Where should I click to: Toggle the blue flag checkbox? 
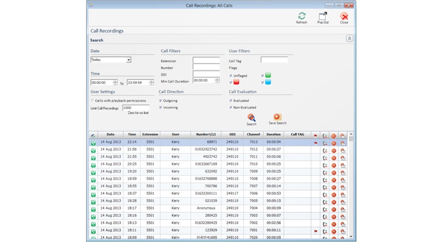click(x=262, y=82)
